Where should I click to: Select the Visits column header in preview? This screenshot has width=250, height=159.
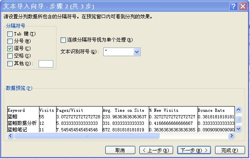point(47,110)
